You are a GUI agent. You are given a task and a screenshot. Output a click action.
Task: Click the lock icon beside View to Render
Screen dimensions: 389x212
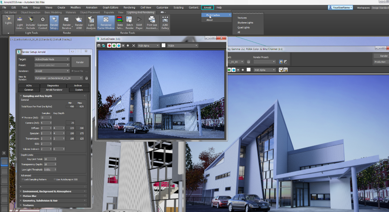(86, 78)
